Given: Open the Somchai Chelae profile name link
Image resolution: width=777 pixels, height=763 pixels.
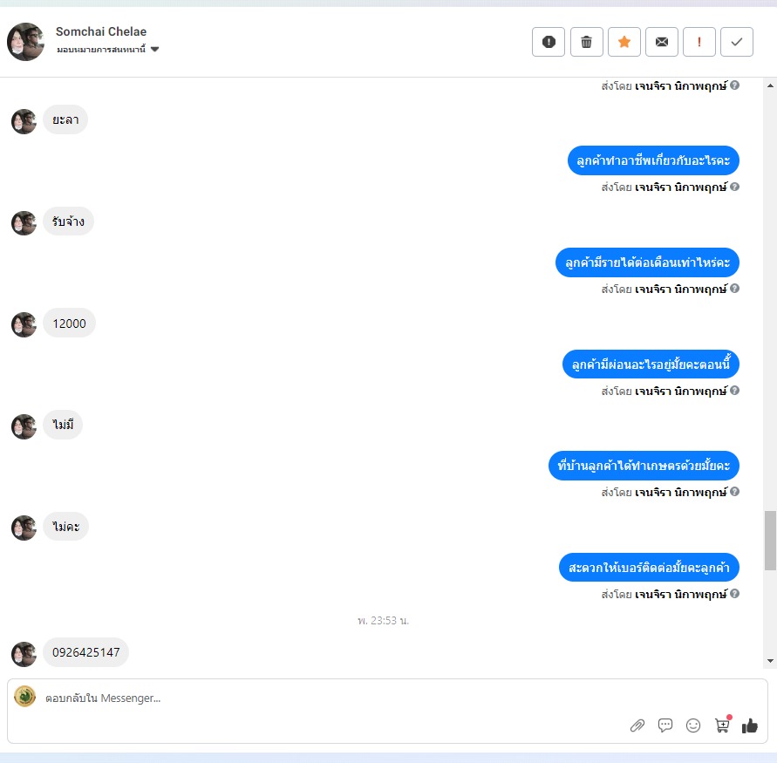Looking at the screenshot, I should tap(101, 31).
